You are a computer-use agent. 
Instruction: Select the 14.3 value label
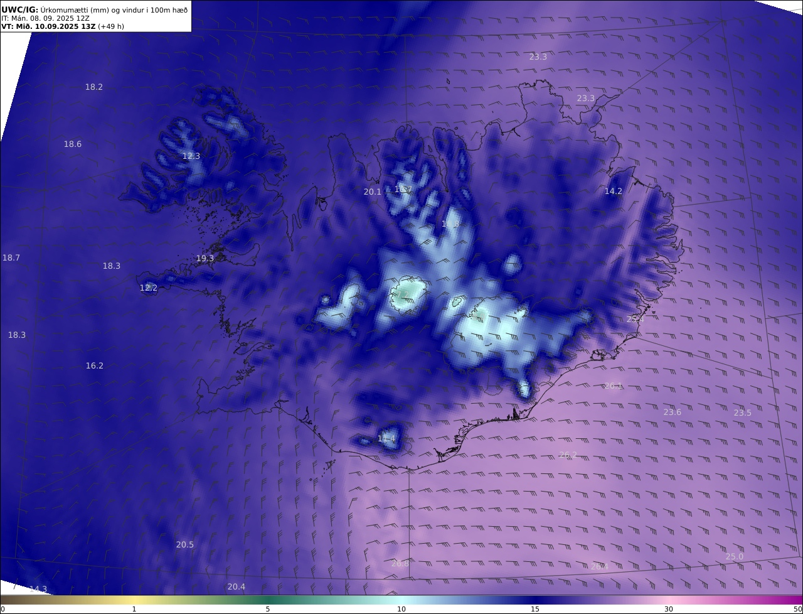tap(38, 589)
